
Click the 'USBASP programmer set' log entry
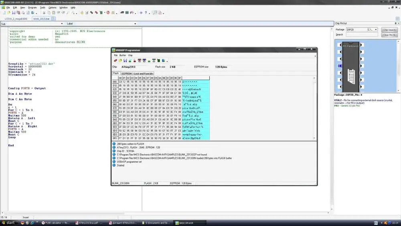[x=129, y=162]
